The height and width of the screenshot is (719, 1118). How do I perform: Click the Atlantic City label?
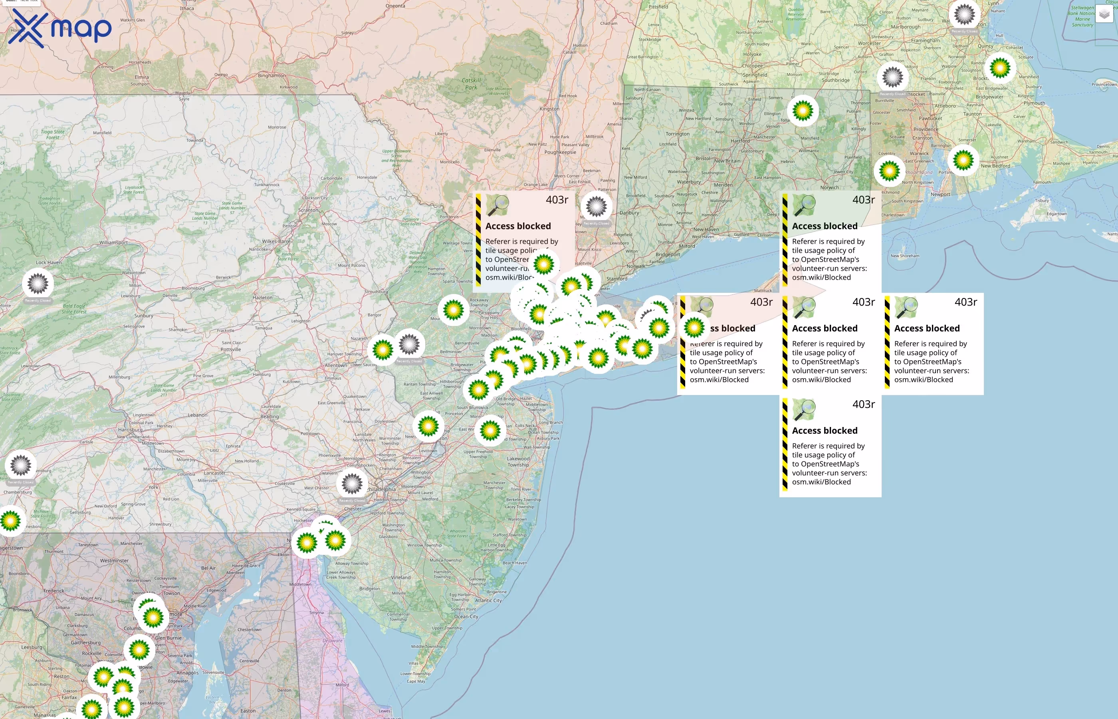488,601
